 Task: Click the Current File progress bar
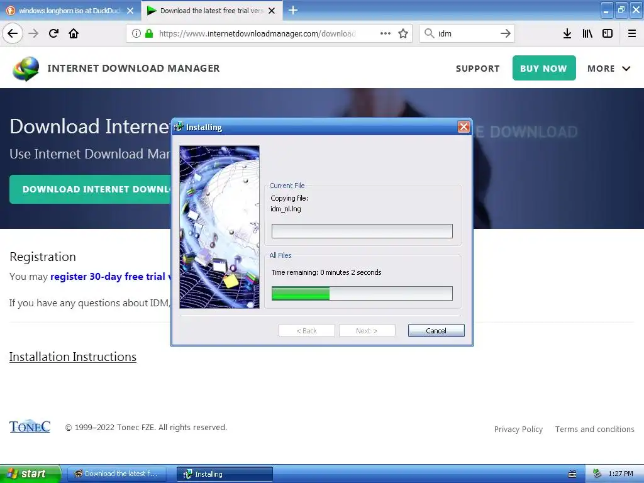click(362, 231)
